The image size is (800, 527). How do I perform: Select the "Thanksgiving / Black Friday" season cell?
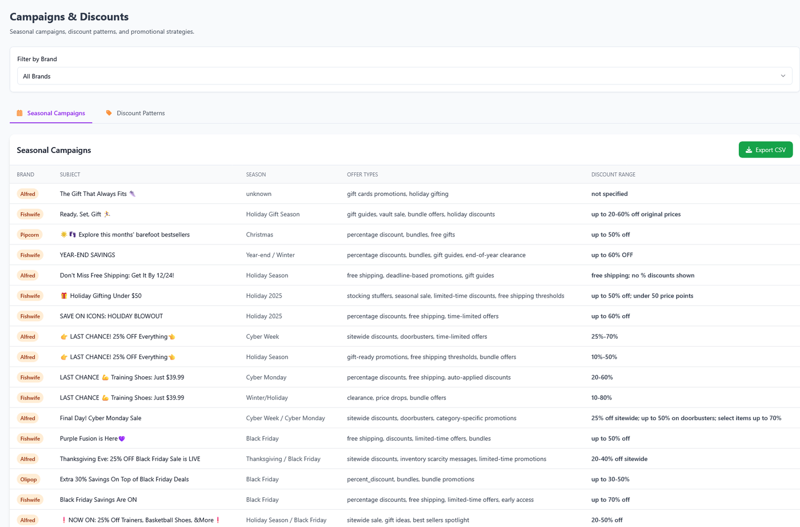pyautogui.click(x=283, y=459)
